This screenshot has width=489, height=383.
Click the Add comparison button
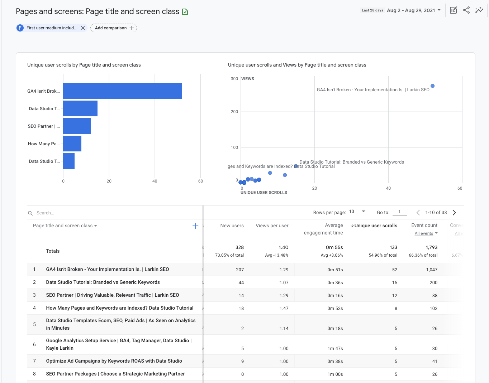click(x=114, y=28)
